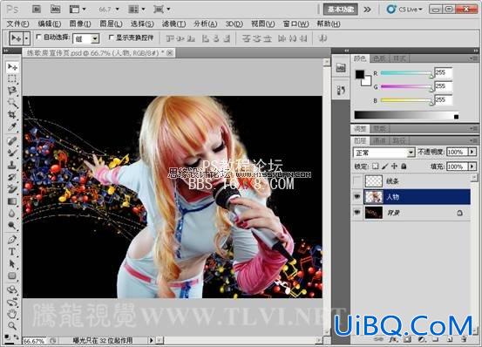
Task: Open the 滤镜(T) menu
Action: click(173, 24)
